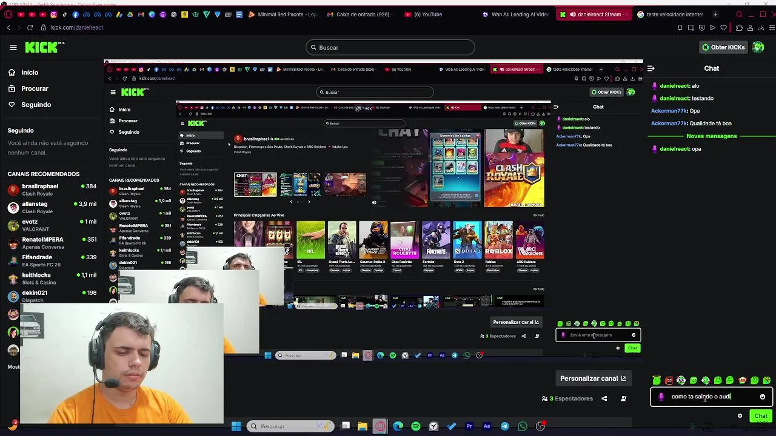Open the brasilraphael recommended channel
The image size is (776, 436).
click(52, 190)
